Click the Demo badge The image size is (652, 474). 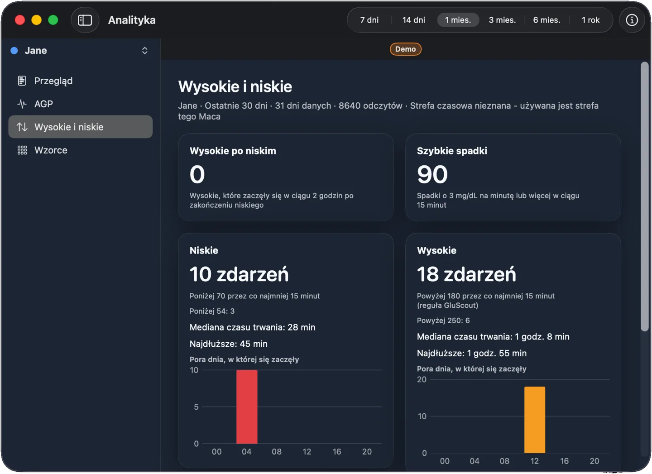[405, 49]
